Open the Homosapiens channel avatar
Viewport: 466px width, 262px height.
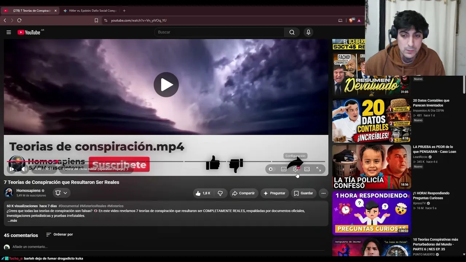(x=9, y=193)
